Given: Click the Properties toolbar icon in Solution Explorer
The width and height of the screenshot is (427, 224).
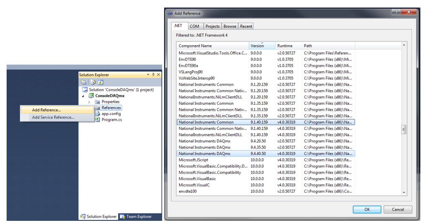Looking at the screenshot, I should coord(83,82).
